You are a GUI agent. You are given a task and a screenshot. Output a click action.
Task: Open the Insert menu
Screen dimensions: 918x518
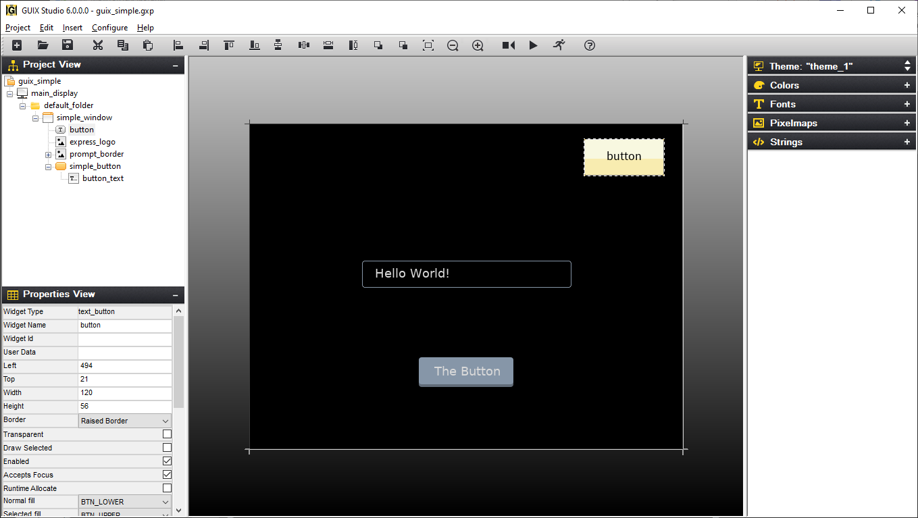click(72, 28)
